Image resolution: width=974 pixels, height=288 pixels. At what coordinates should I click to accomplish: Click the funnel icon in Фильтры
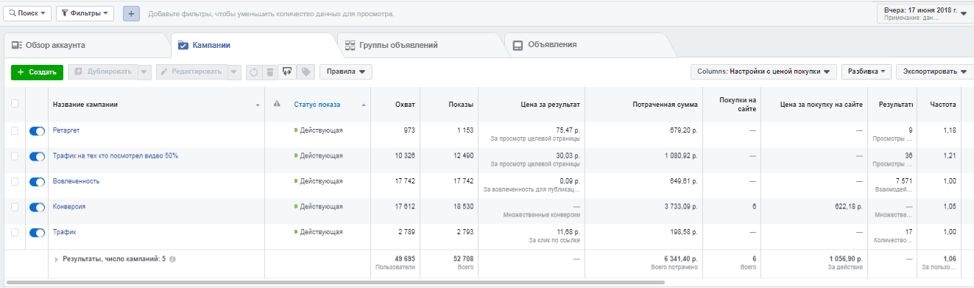(x=64, y=13)
